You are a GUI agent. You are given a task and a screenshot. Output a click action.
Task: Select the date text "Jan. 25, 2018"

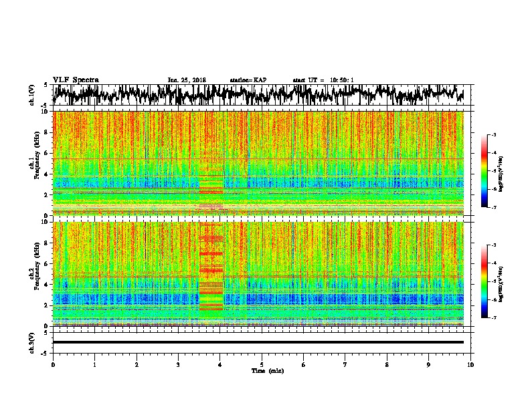(187, 80)
